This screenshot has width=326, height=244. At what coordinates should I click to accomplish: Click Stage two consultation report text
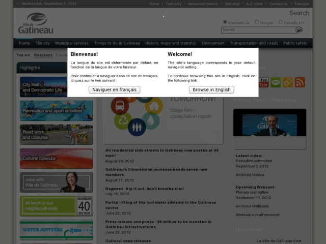pos(191,113)
